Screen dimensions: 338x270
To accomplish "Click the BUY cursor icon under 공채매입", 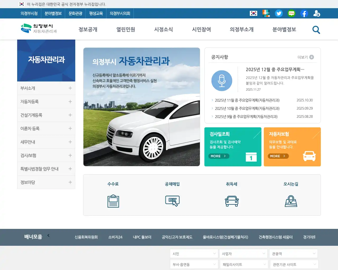I will [172, 201].
